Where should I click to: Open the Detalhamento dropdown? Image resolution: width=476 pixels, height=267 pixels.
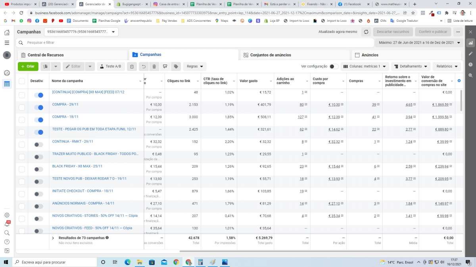click(x=411, y=66)
